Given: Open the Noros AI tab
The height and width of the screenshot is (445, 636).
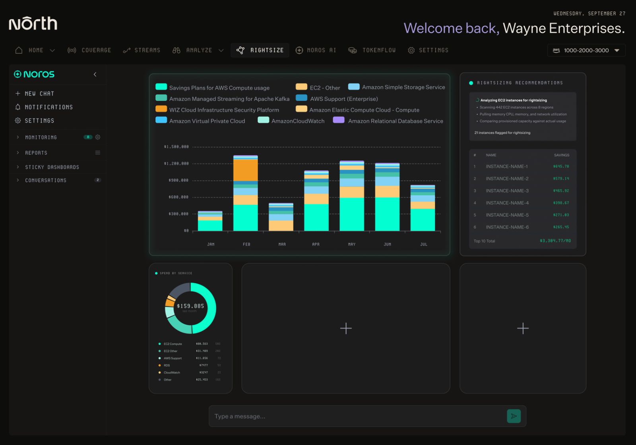Looking at the screenshot, I should pos(316,50).
